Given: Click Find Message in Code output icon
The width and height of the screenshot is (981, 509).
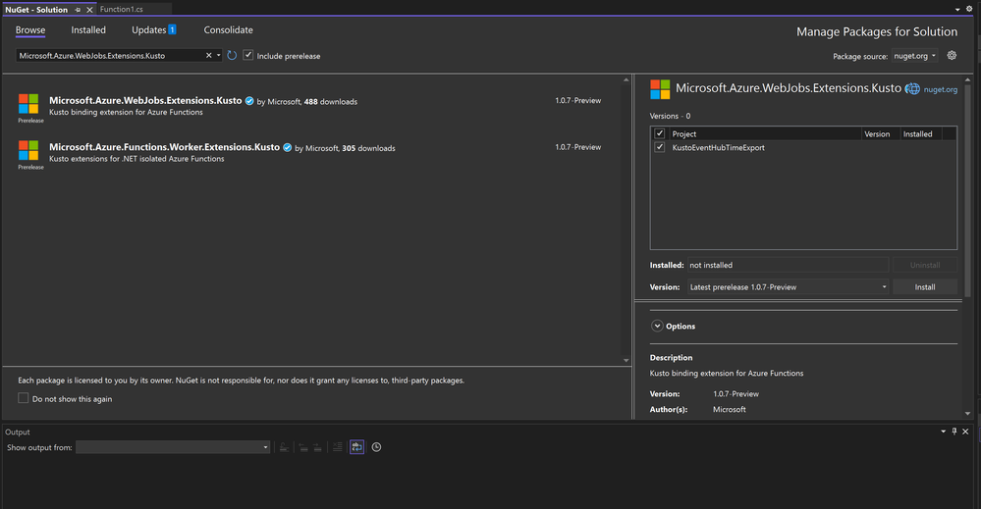Looking at the screenshot, I should [284, 447].
